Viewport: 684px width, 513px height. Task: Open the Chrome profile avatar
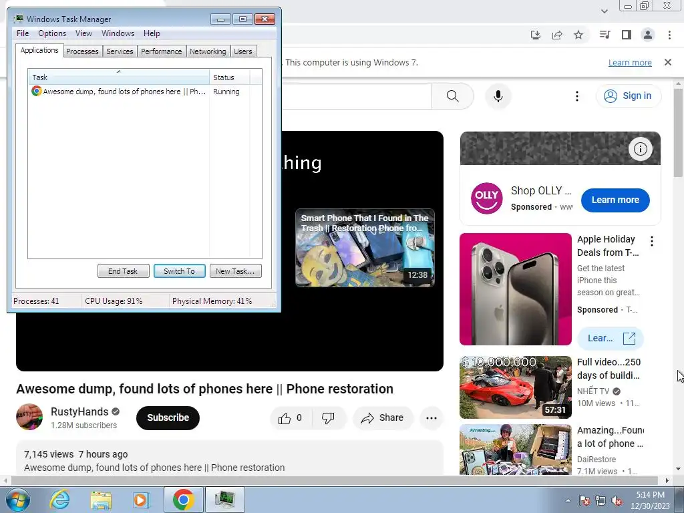(x=648, y=35)
